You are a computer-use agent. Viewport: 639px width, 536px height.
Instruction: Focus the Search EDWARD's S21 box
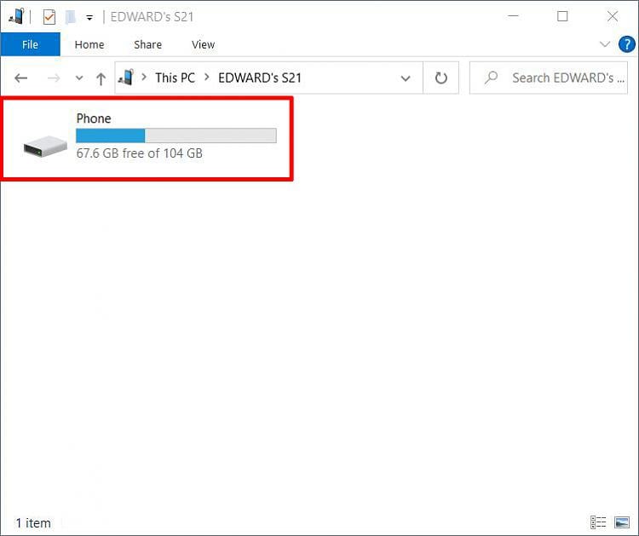tap(549, 78)
